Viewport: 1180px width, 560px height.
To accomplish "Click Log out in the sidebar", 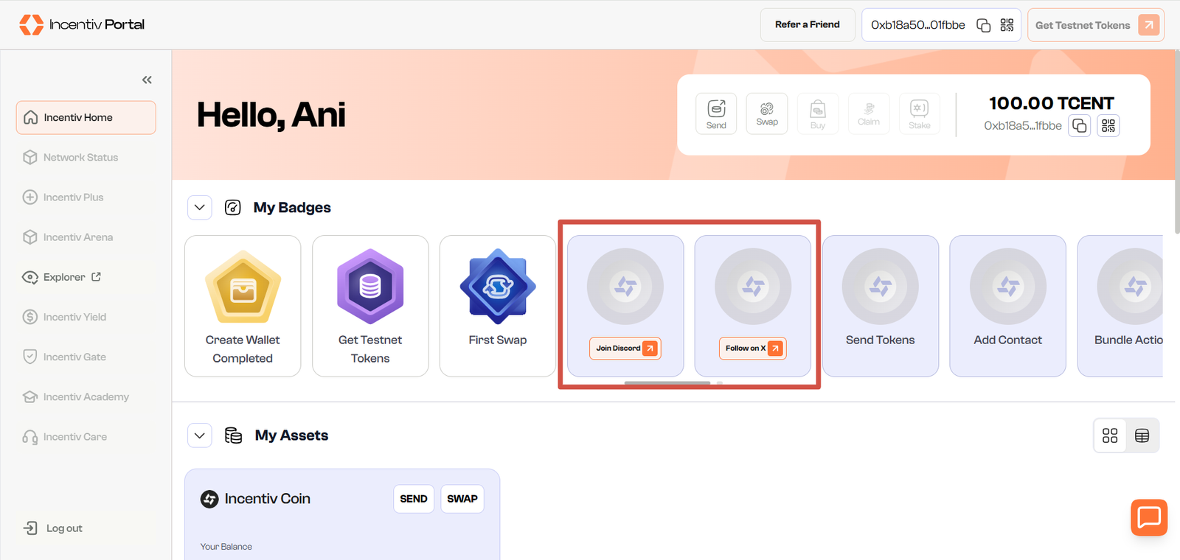I will (x=64, y=528).
